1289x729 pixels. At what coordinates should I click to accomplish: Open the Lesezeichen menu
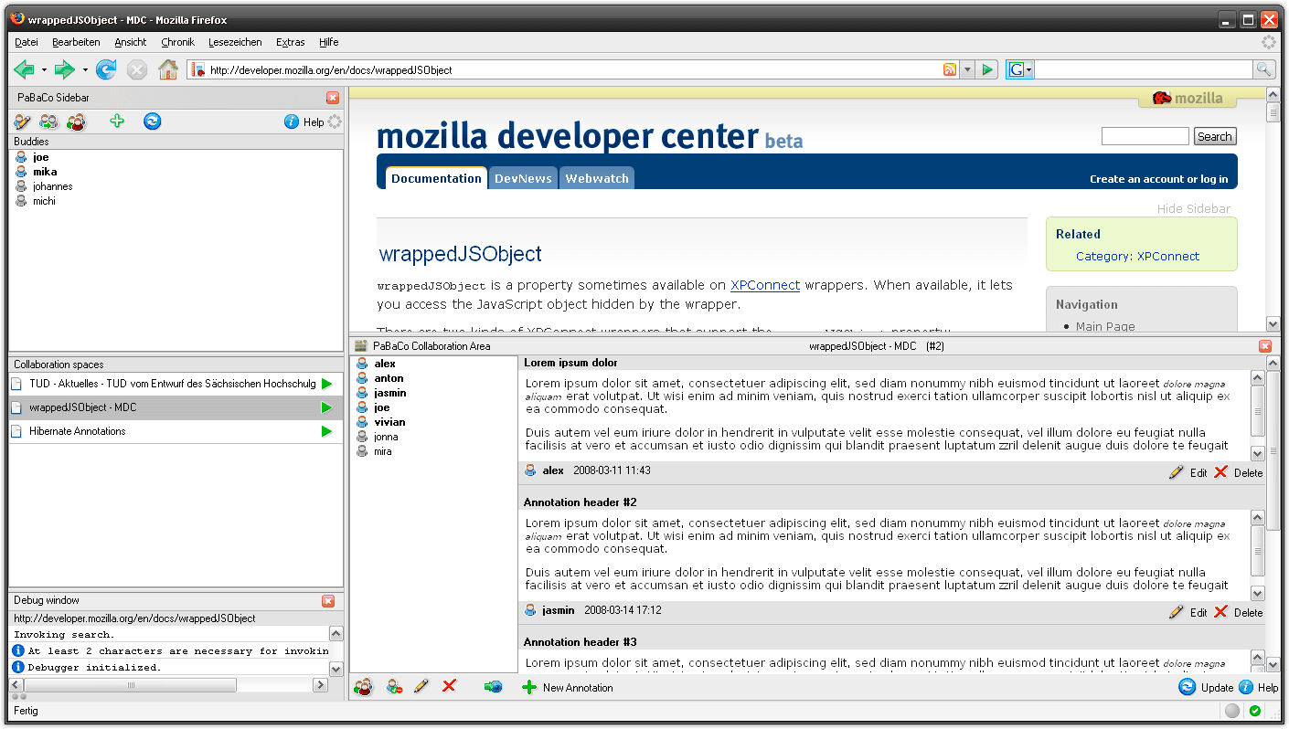coord(235,42)
